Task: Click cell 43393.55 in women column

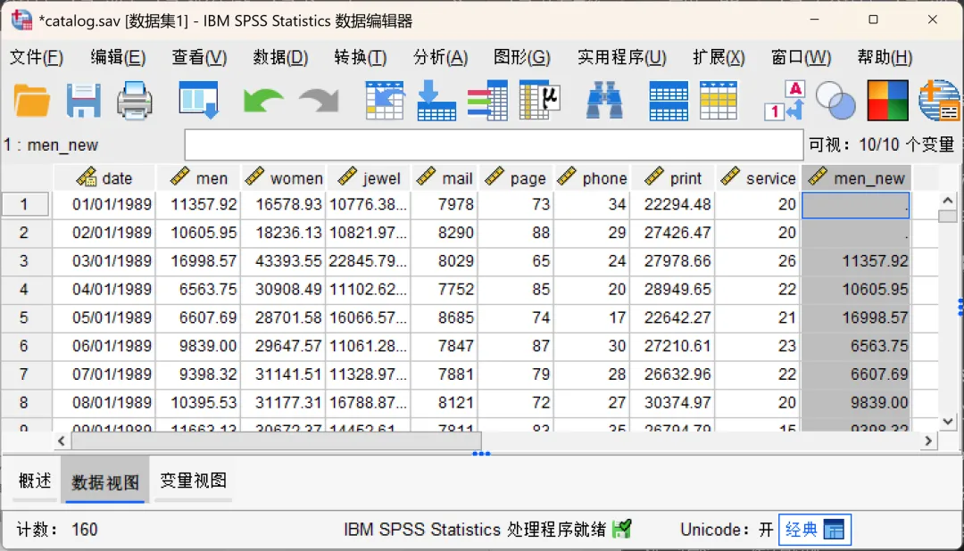Action: [283, 261]
